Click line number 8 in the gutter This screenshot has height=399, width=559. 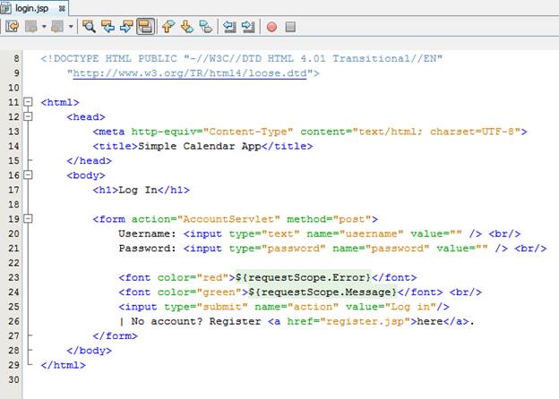[x=16, y=58]
